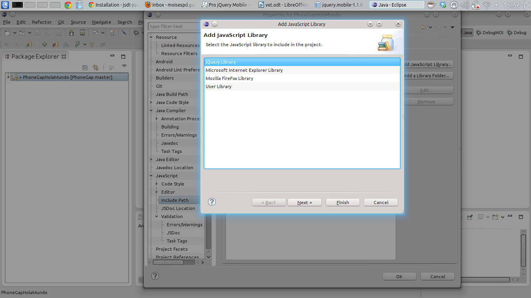
Task: Click the type filter text field
Action: tap(174, 26)
